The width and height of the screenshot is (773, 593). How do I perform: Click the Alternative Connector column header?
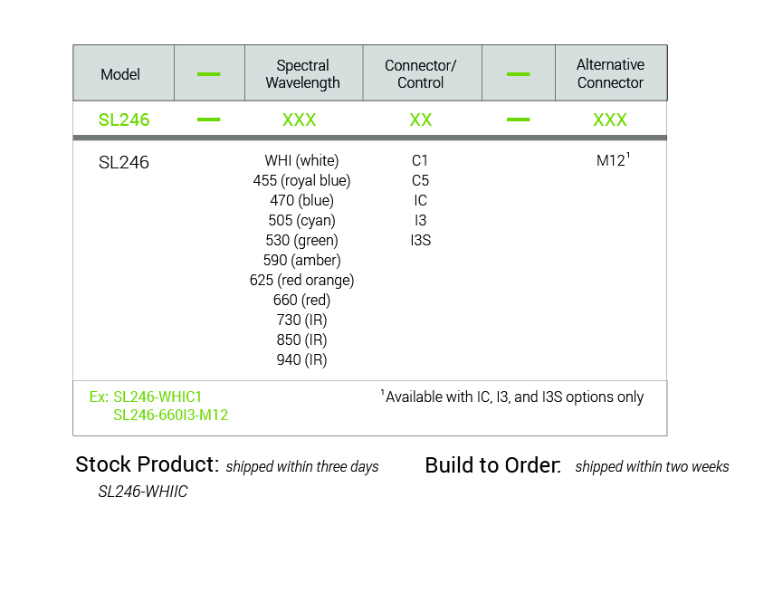610,74
